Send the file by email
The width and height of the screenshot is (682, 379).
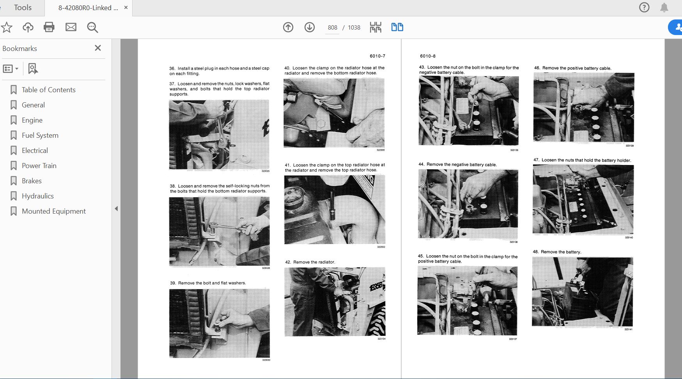pos(71,27)
